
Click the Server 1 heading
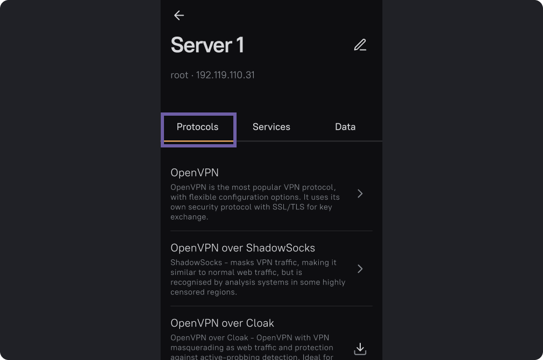(x=207, y=45)
